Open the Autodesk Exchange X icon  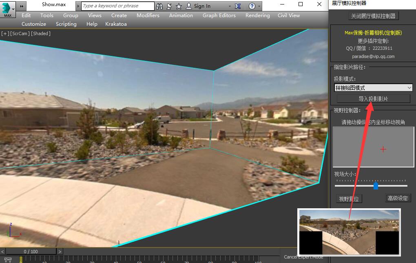[239, 6]
